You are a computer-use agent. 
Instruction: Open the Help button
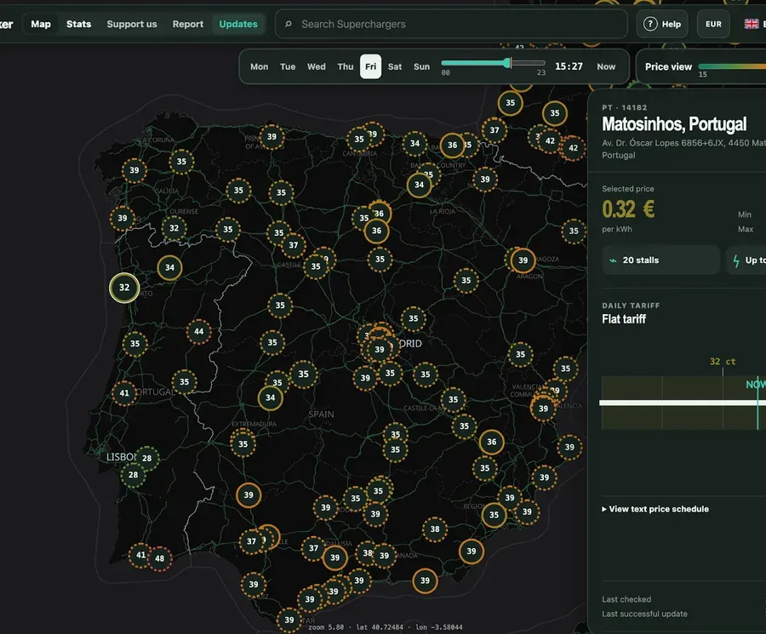[x=662, y=24]
